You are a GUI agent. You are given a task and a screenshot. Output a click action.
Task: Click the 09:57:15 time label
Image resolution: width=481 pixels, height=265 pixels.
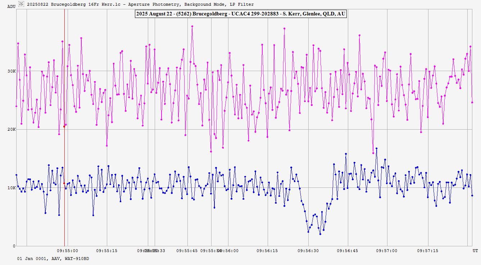[427, 251]
